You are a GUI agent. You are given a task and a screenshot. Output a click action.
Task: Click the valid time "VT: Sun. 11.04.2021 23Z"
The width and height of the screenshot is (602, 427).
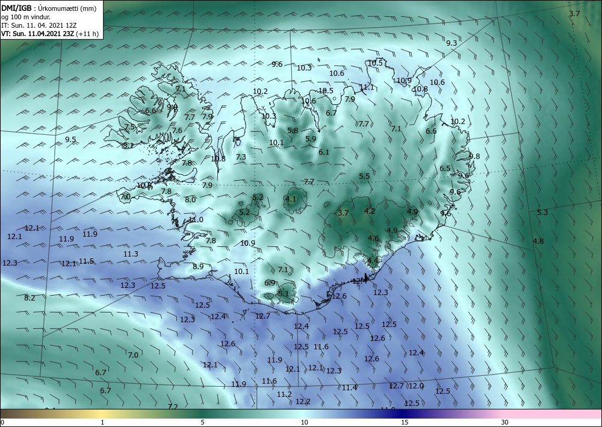pyautogui.click(x=38, y=34)
